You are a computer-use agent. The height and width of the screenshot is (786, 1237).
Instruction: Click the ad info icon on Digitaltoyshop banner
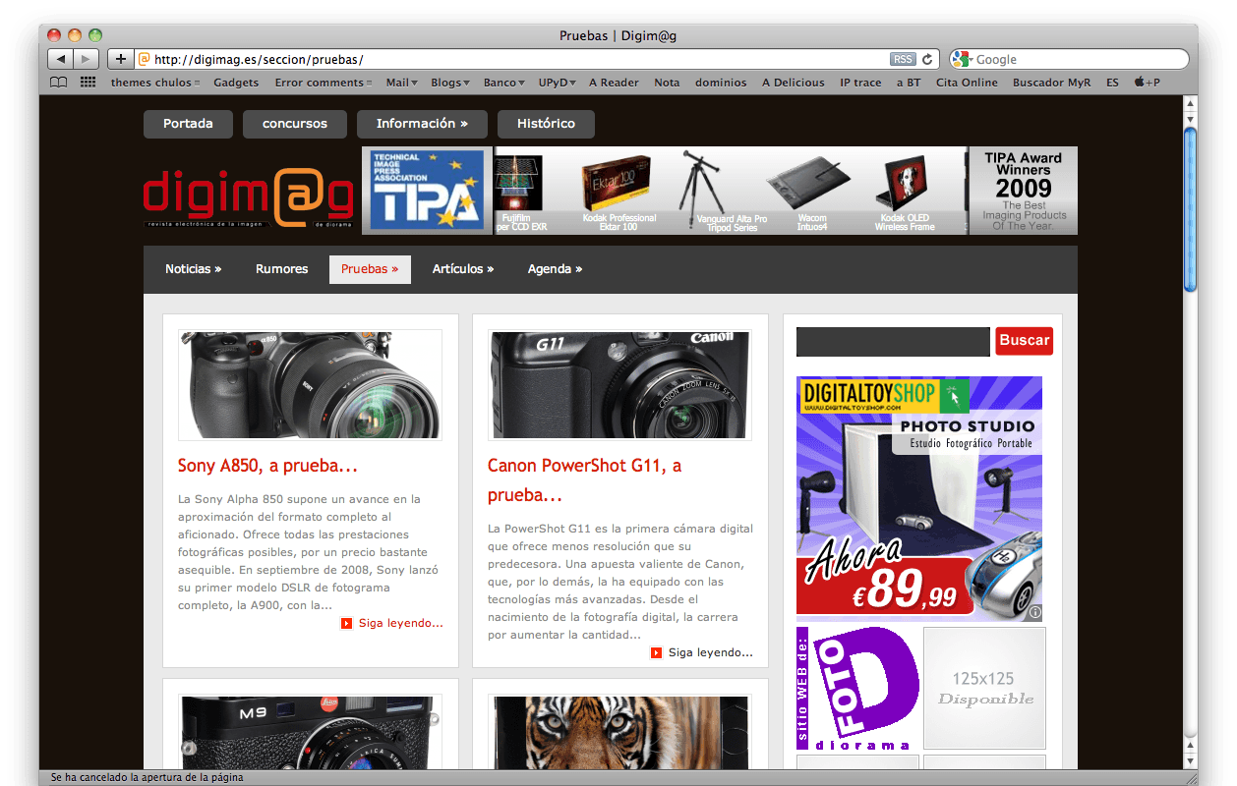(x=1035, y=613)
